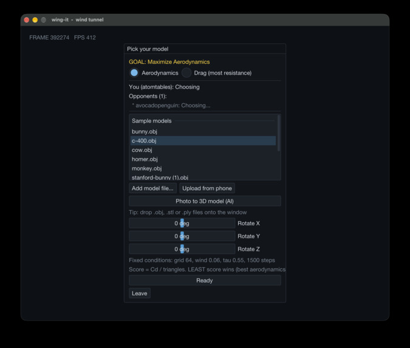Click the Rotate Y slider

point(182,236)
